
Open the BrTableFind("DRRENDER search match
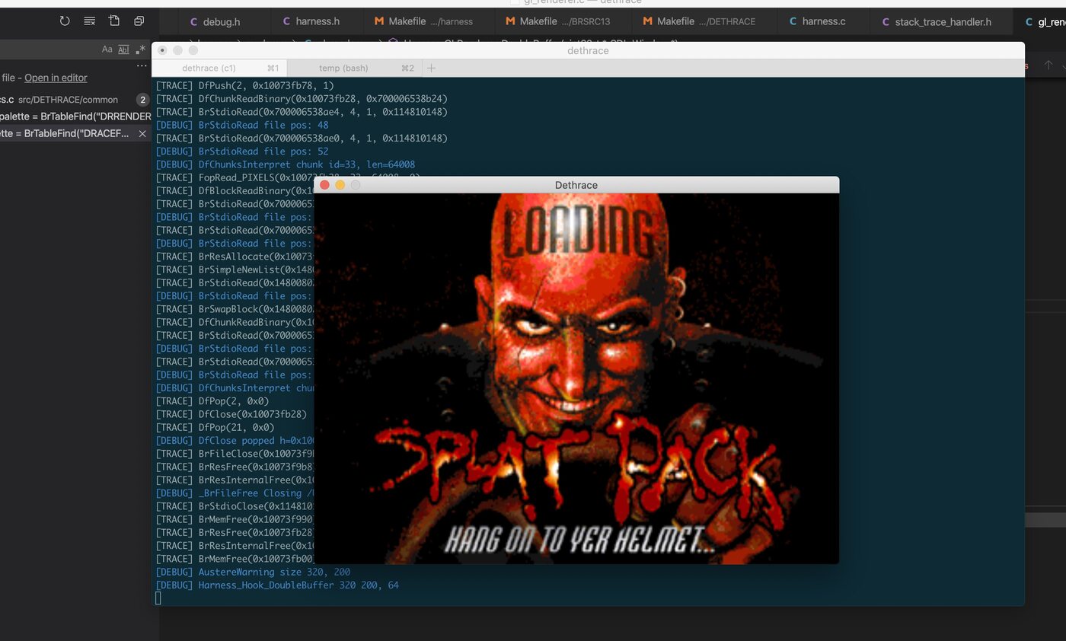pos(75,116)
